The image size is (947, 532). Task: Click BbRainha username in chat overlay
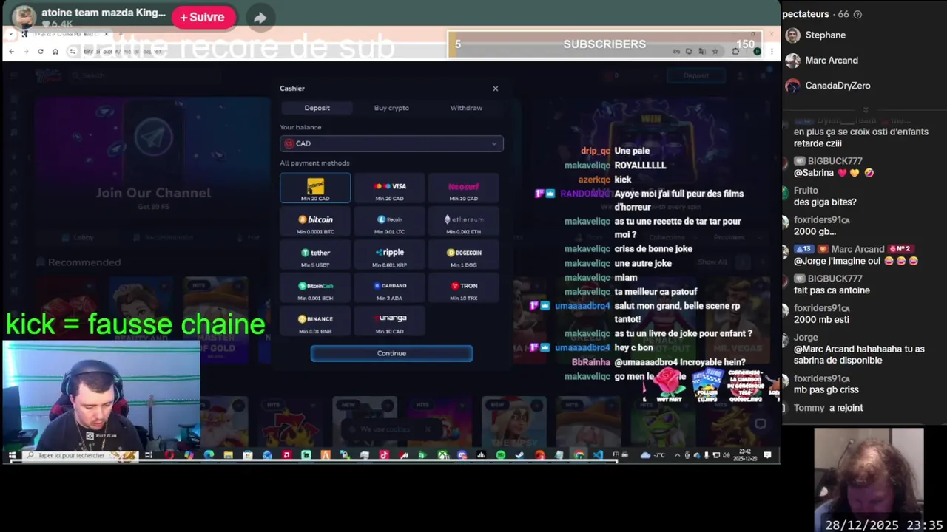point(591,362)
